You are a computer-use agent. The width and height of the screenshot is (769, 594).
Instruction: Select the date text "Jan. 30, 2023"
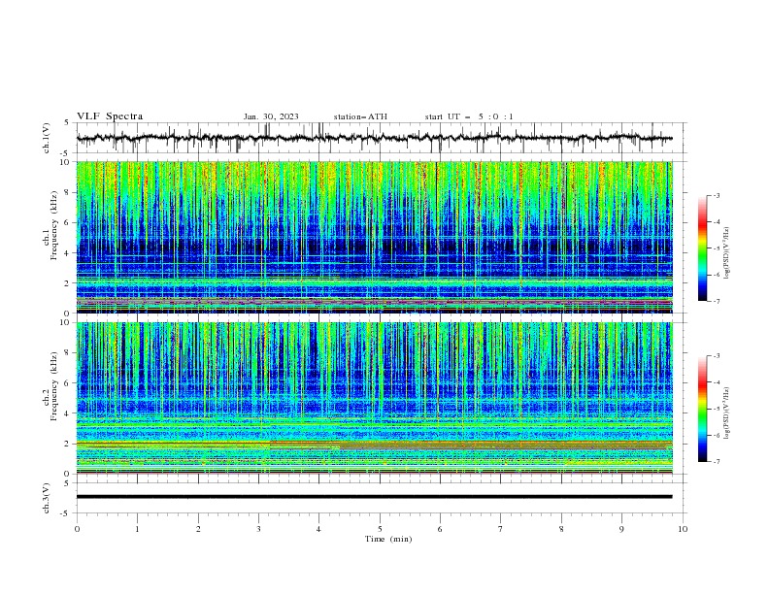(x=271, y=116)
